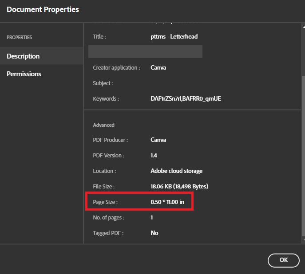
Task: Click the 'Advanced' section heading
Action: tap(104, 125)
